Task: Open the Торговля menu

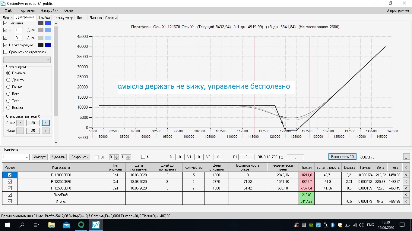Action: [27, 11]
